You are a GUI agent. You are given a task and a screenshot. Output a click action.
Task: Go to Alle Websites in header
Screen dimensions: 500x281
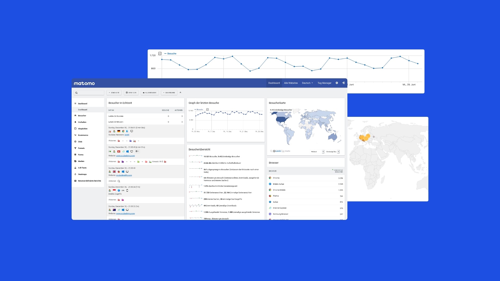tap(291, 83)
